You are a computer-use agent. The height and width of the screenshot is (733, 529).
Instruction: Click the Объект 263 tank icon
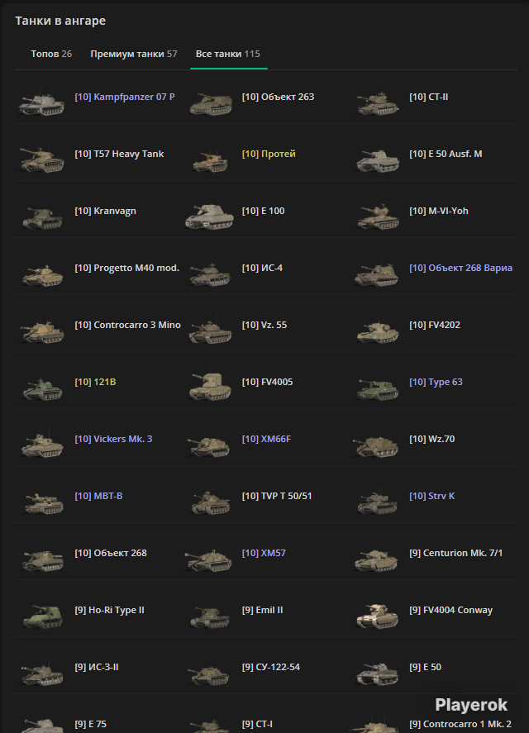coord(210,103)
